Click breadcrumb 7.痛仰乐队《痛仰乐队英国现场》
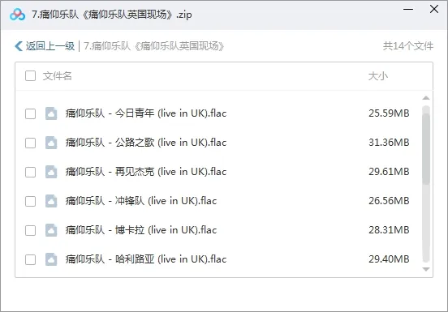Viewport: 448px width, 312px height. click(x=154, y=46)
